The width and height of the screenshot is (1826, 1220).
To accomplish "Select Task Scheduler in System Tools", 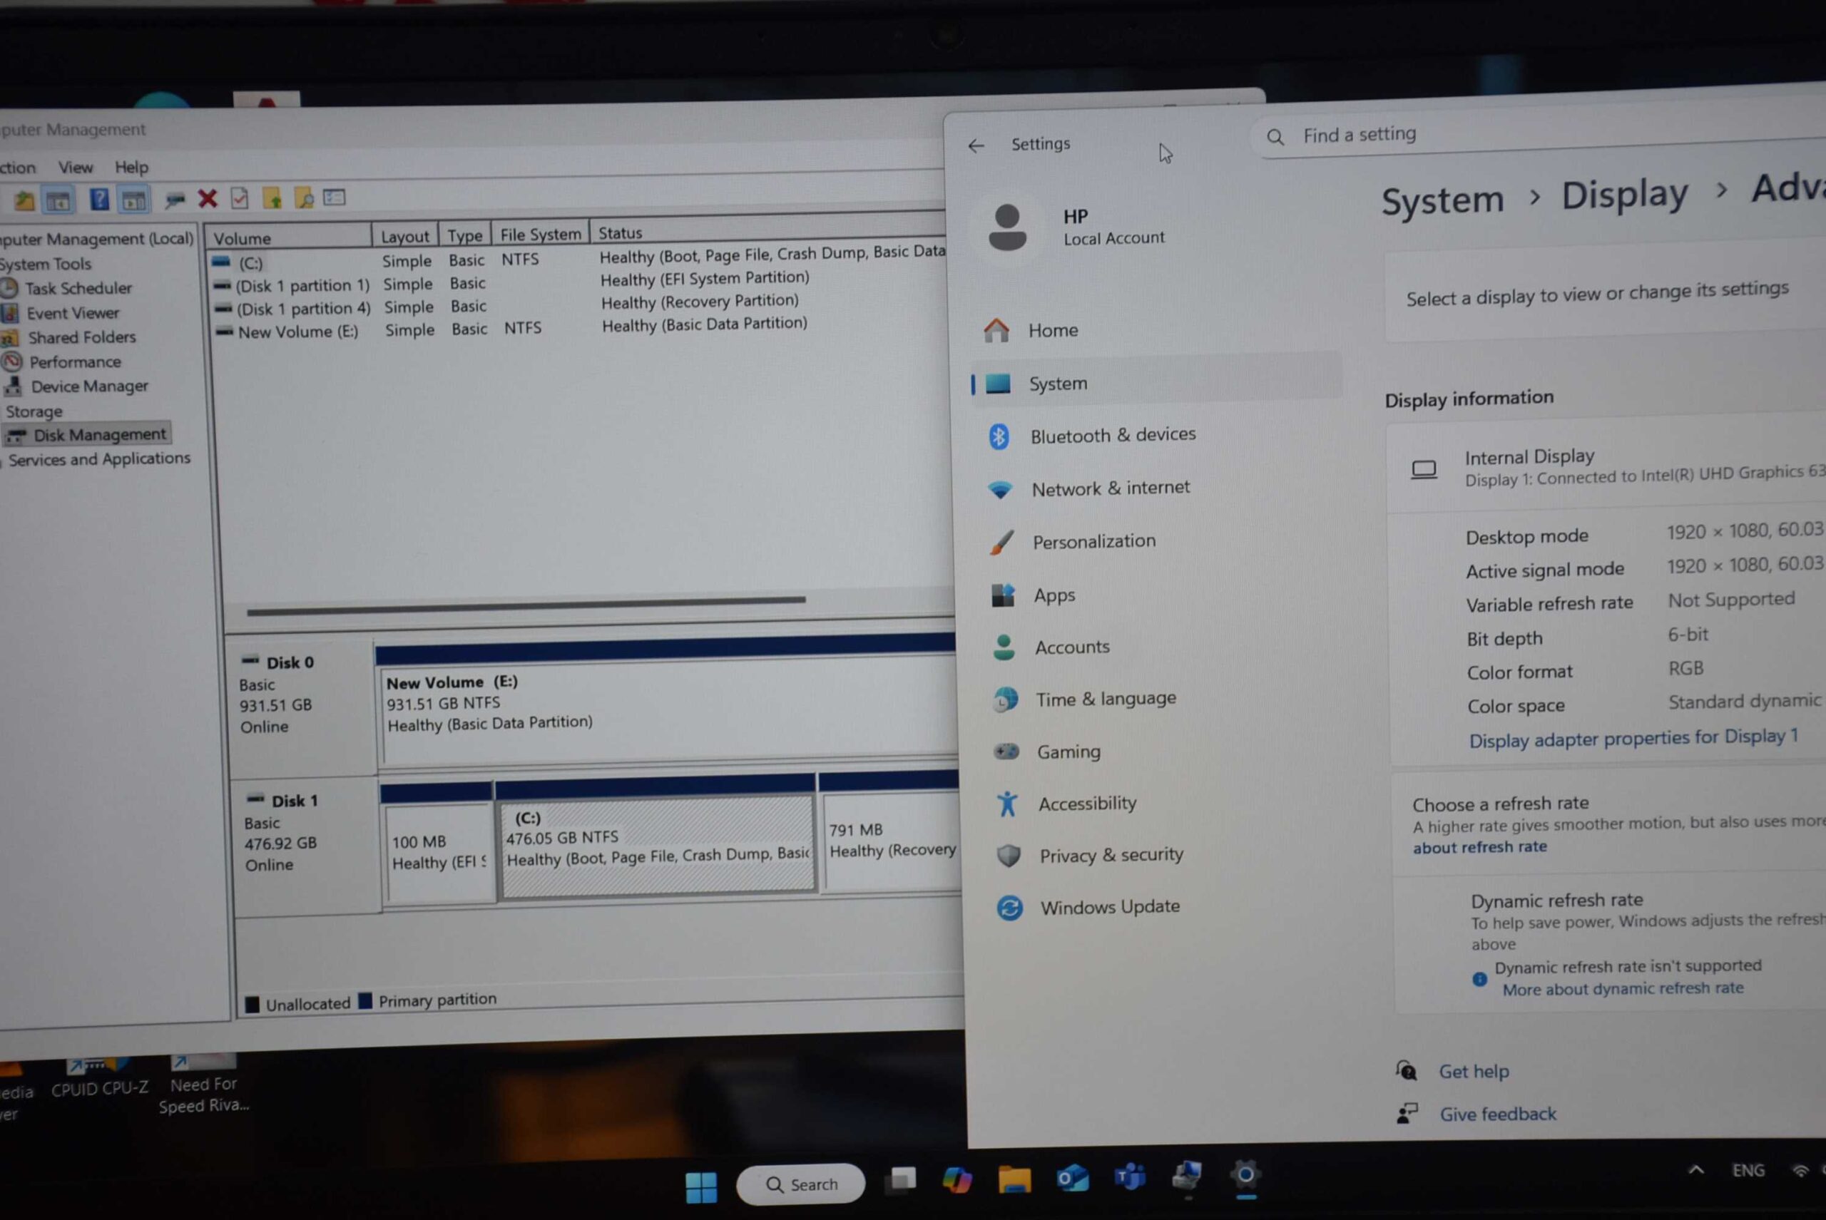I will [x=78, y=288].
